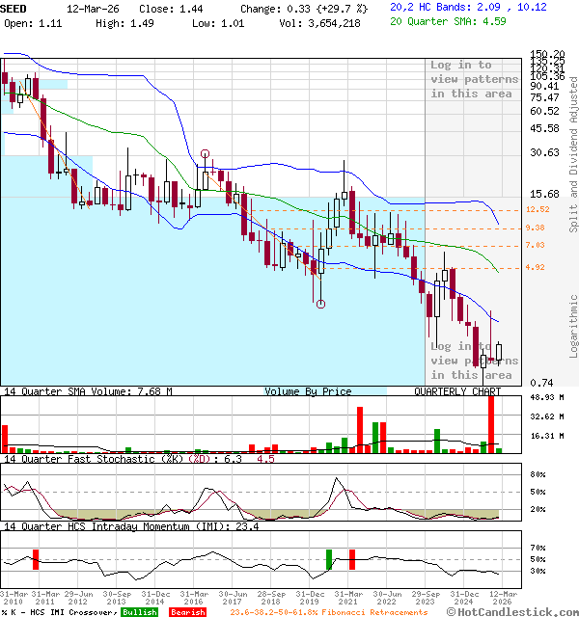Click the lower 'Log in to view patterns' notice

(x=474, y=360)
